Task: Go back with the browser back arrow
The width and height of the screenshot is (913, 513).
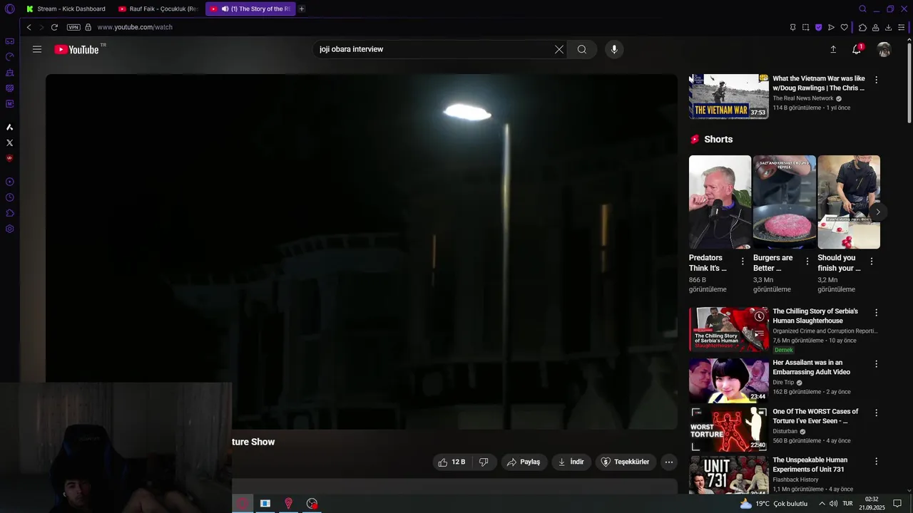Action: [29, 27]
